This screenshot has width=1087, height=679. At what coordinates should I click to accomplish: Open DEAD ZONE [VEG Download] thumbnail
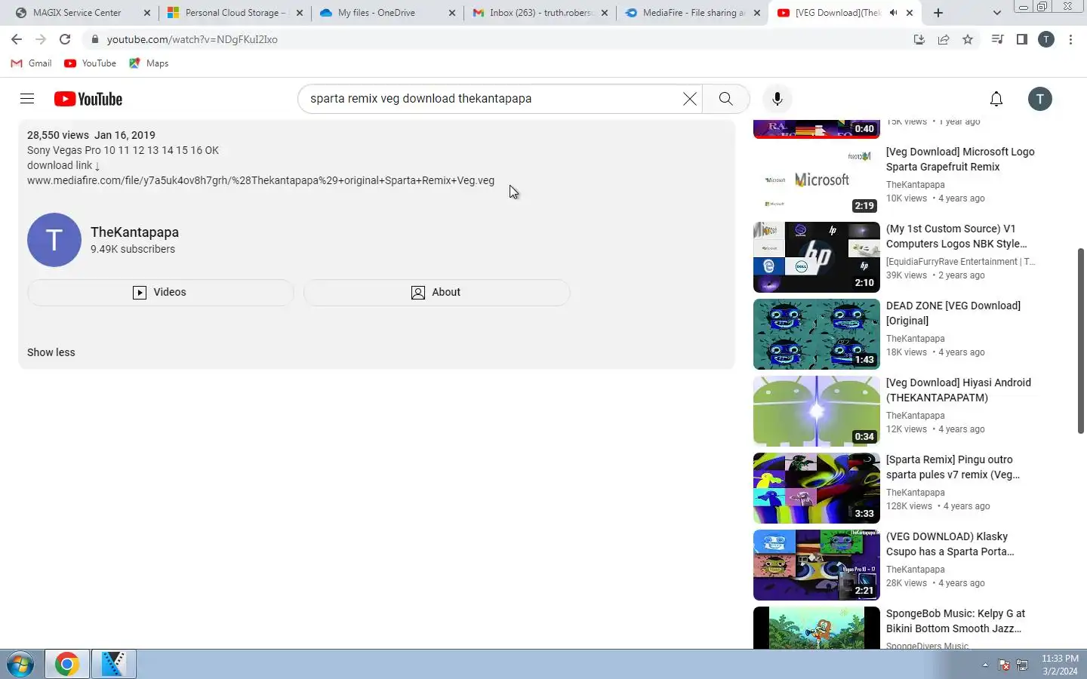[817, 334]
